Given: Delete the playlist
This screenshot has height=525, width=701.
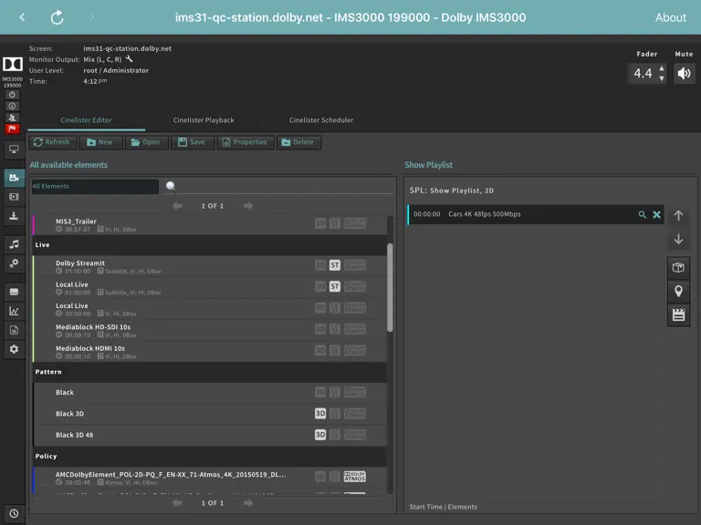Looking at the screenshot, I should 298,142.
